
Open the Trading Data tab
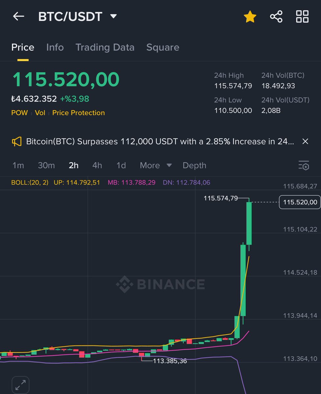click(x=105, y=47)
